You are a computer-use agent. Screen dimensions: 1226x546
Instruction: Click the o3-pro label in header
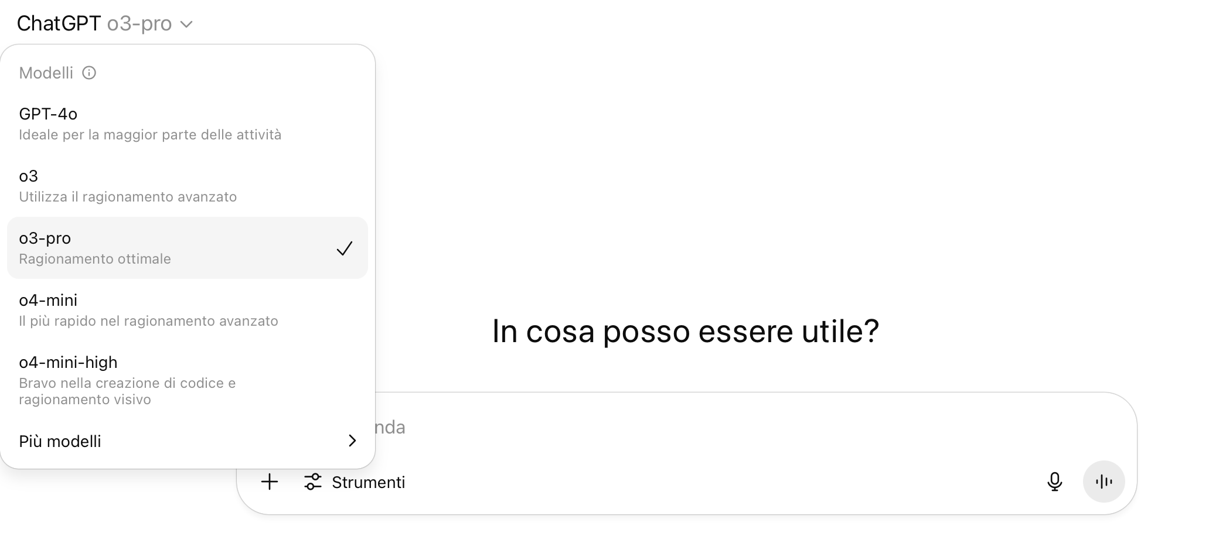139,23
